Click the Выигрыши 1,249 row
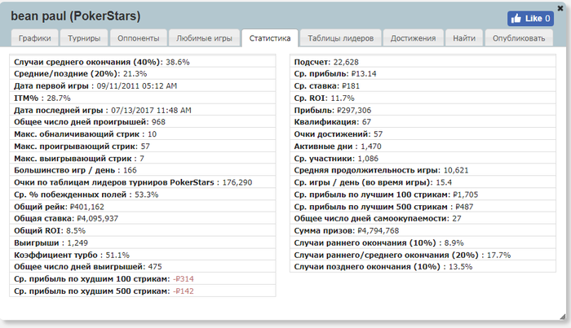The height and width of the screenshot is (328, 571). (143, 243)
